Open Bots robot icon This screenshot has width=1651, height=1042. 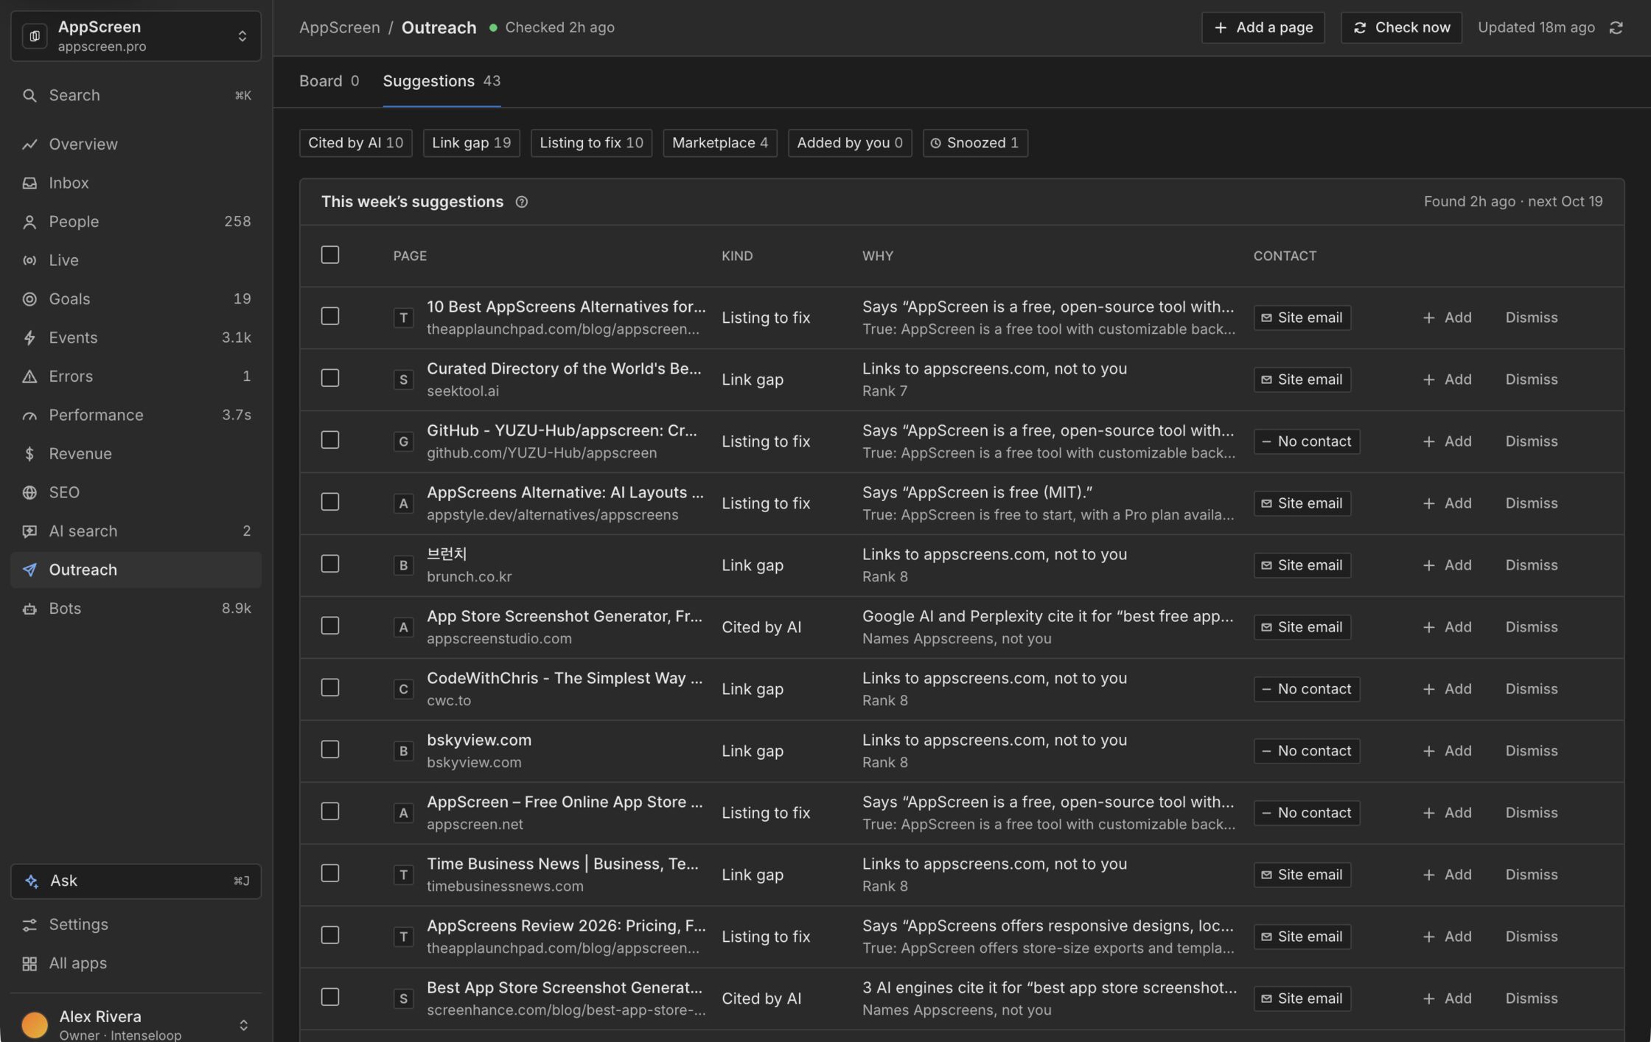click(x=29, y=609)
